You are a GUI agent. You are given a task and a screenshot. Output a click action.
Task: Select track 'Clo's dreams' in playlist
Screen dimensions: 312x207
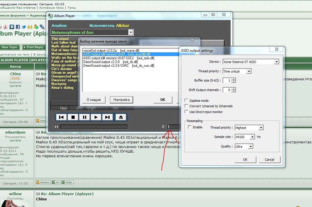point(61,69)
